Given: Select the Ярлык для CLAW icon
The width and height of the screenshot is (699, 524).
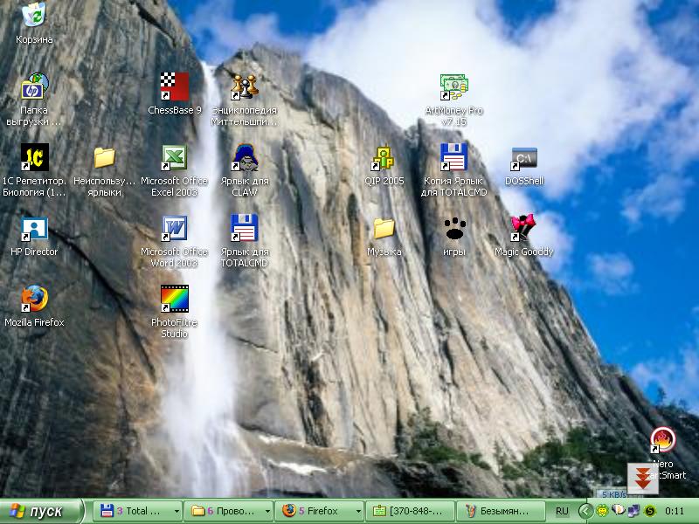Looking at the screenshot, I should pyautogui.click(x=245, y=157).
